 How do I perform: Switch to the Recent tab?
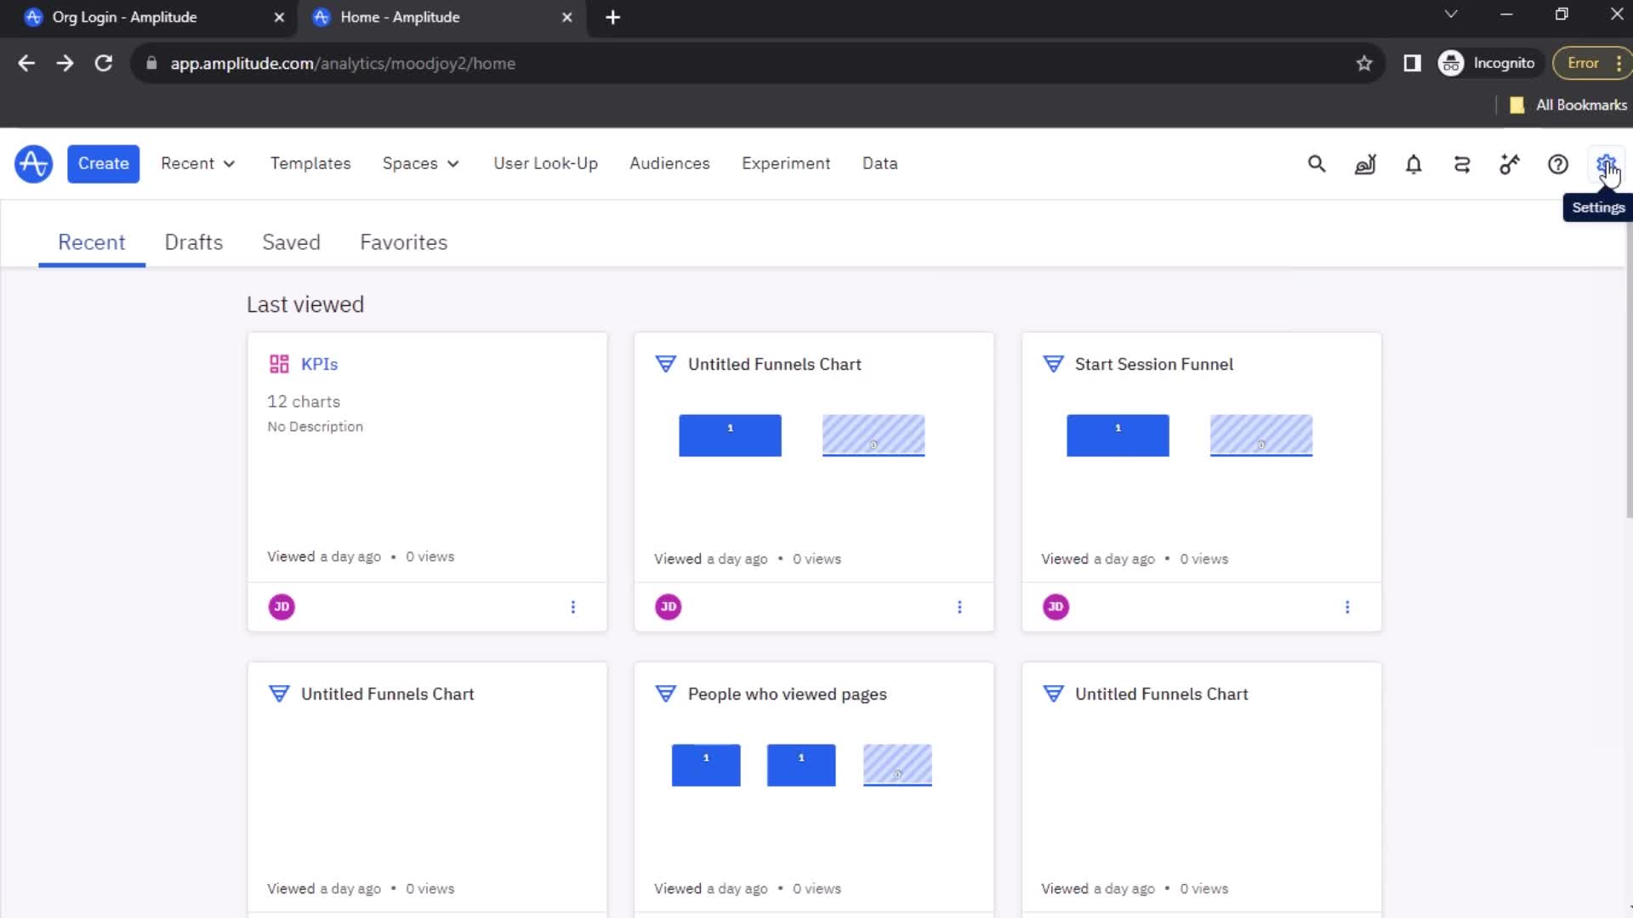click(x=92, y=242)
